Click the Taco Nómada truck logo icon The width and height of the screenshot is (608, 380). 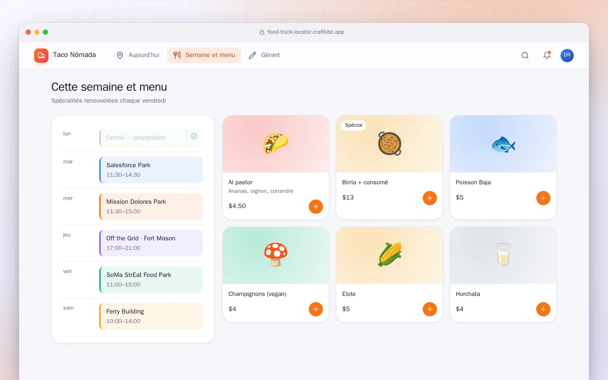click(x=41, y=55)
